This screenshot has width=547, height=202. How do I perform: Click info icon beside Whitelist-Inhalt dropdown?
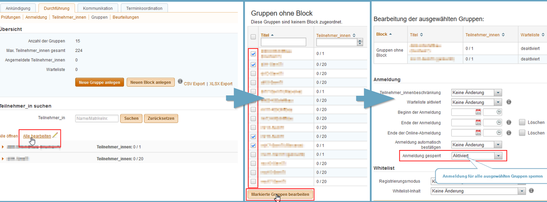tap(531, 191)
